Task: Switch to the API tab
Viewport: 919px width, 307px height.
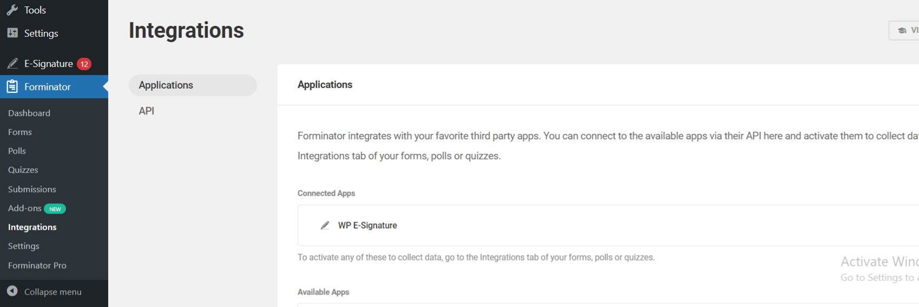Action: (147, 111)
